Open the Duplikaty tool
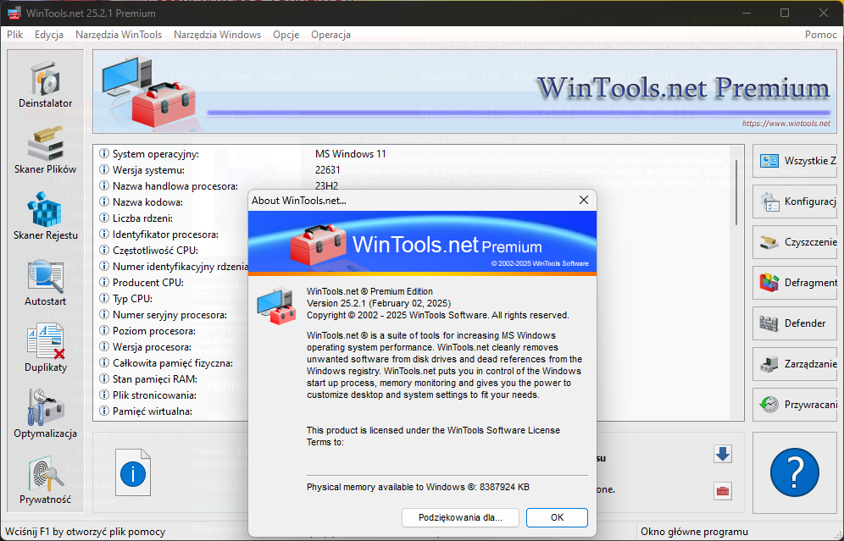844x541 pixels. pyautogui.click(x=45, y=349)
